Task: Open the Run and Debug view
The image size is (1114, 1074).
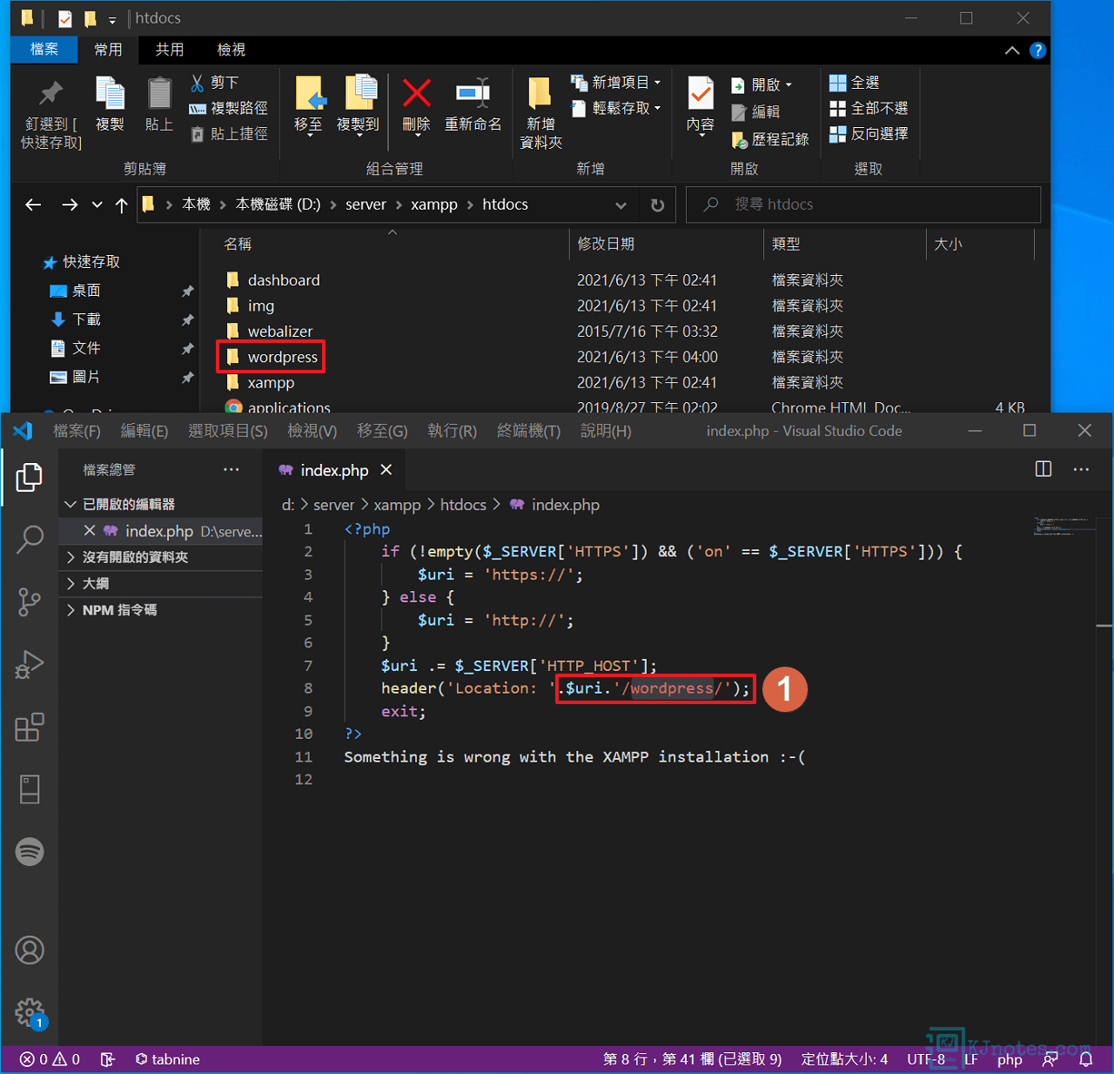Action: click(30, 665)
